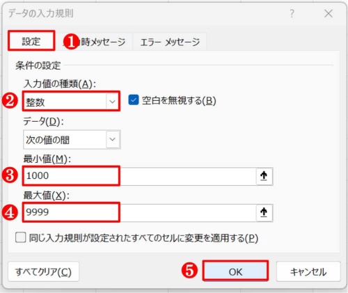Open the 設定 tab
Screen dimensions: 348x293
click(31, 40)
